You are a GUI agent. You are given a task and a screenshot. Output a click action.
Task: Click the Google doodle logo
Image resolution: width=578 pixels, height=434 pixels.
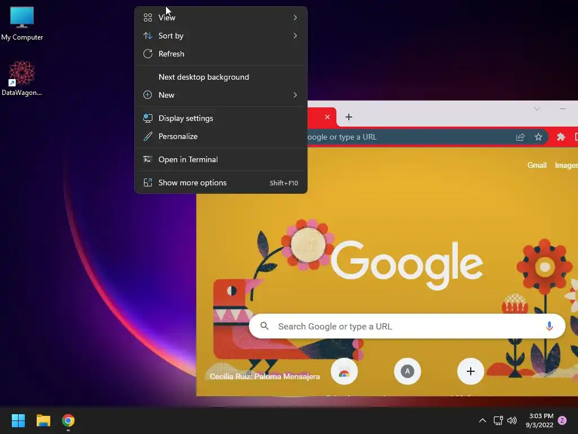406,264
